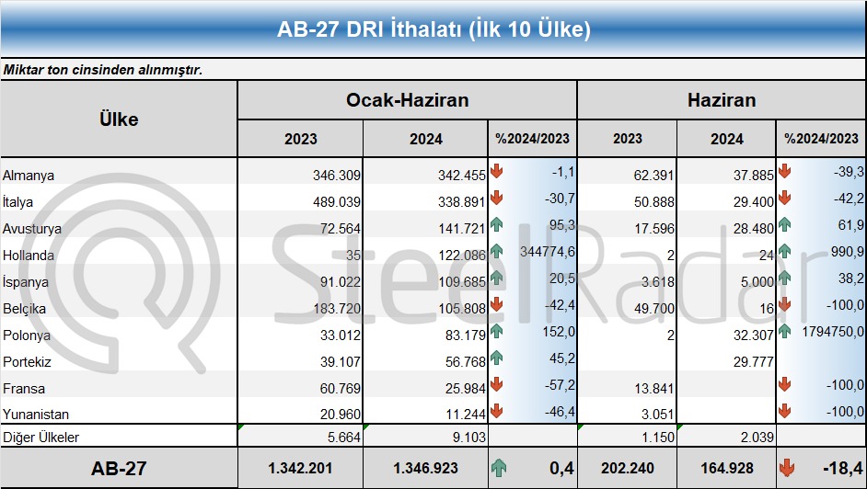
Task: Click the total cell 202.240
Action: click(x=627, y=468)
